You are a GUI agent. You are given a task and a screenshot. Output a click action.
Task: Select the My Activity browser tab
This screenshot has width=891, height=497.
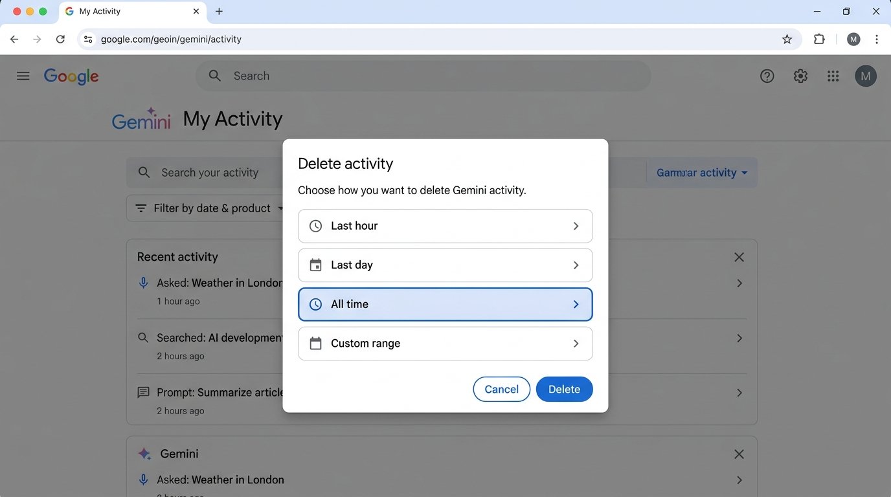(133, 12)
